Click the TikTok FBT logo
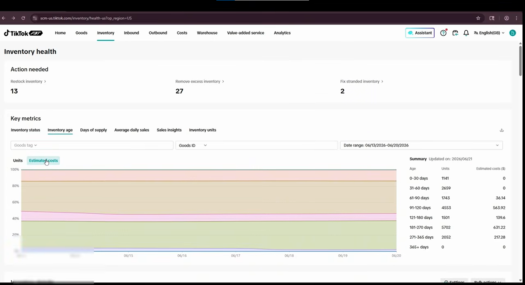 (x=23, y=33)
